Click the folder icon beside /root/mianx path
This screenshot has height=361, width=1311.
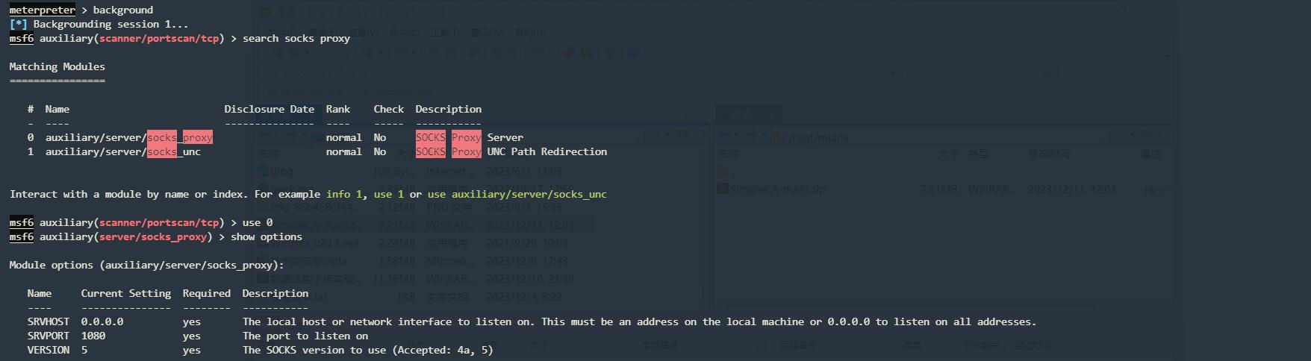[x=779, y=138]
